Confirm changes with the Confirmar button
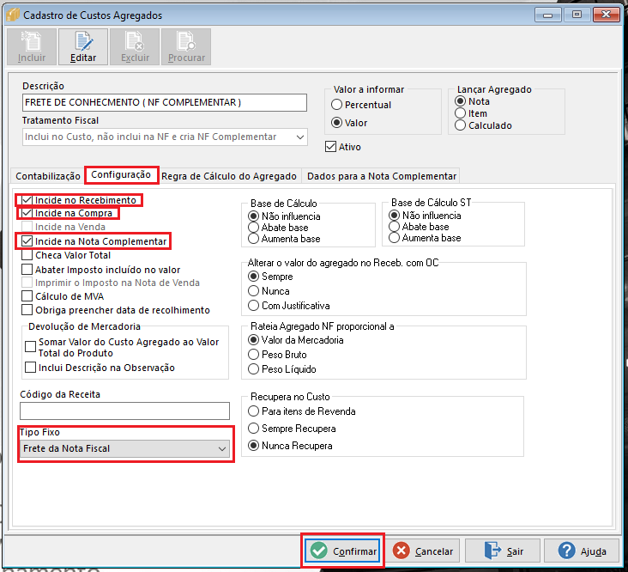Image resolution: width=628 pixels, height=572 pixels. [343, 551]
